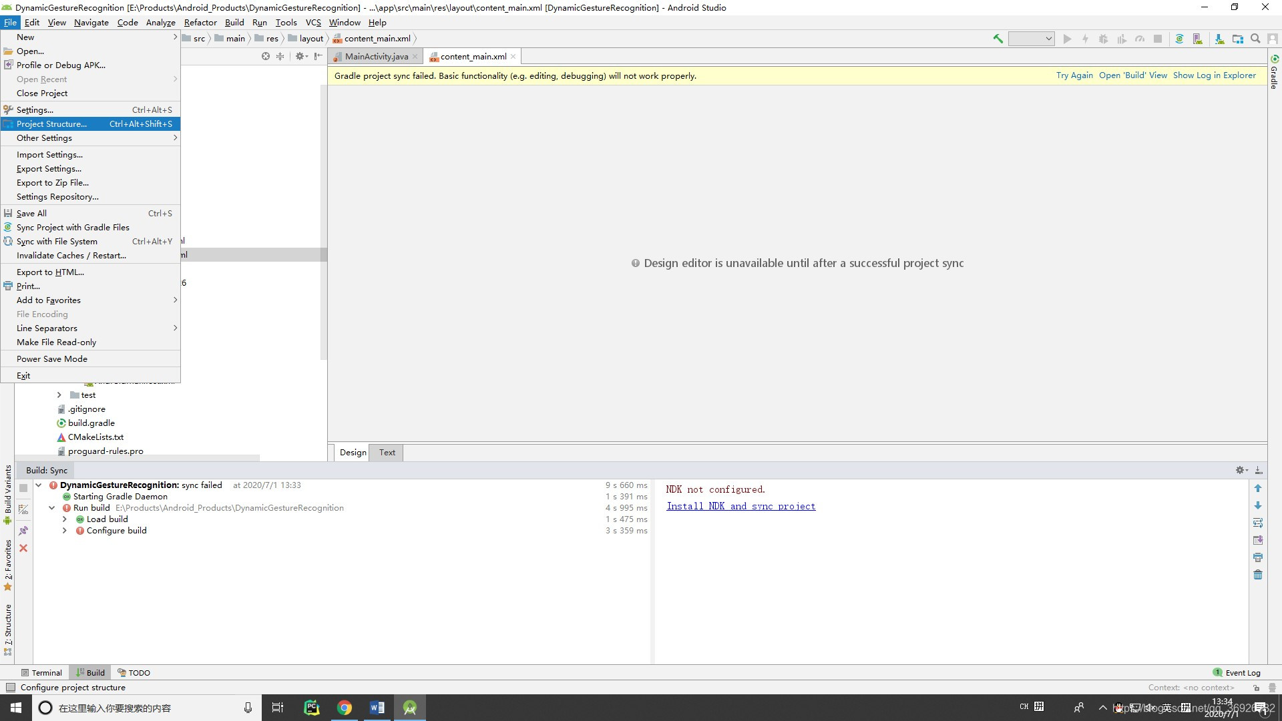
Task: Select Project Structure... in the File menu
Action: pyautogui.click(x=90, y=124)
